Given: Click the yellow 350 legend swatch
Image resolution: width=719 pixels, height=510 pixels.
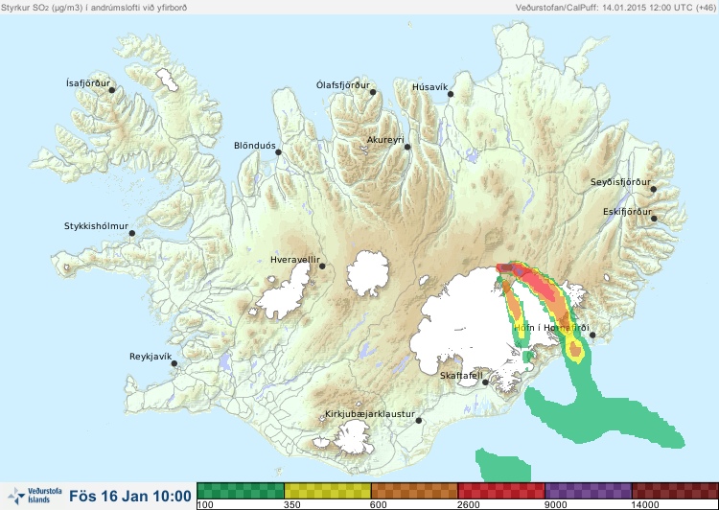Looking at the screenshot, I should pos(328,491).
